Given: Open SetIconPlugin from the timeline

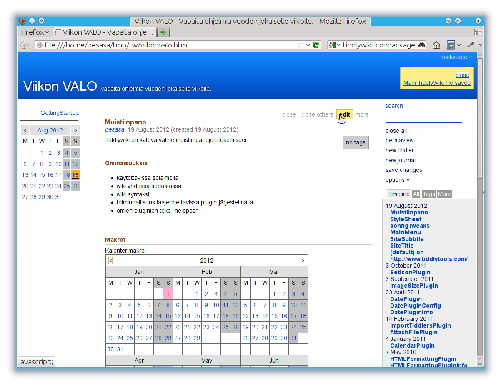Looking at the screenshot, I should [410, 272].
